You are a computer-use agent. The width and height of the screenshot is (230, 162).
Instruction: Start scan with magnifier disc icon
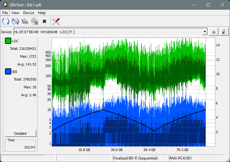(35, 21)
